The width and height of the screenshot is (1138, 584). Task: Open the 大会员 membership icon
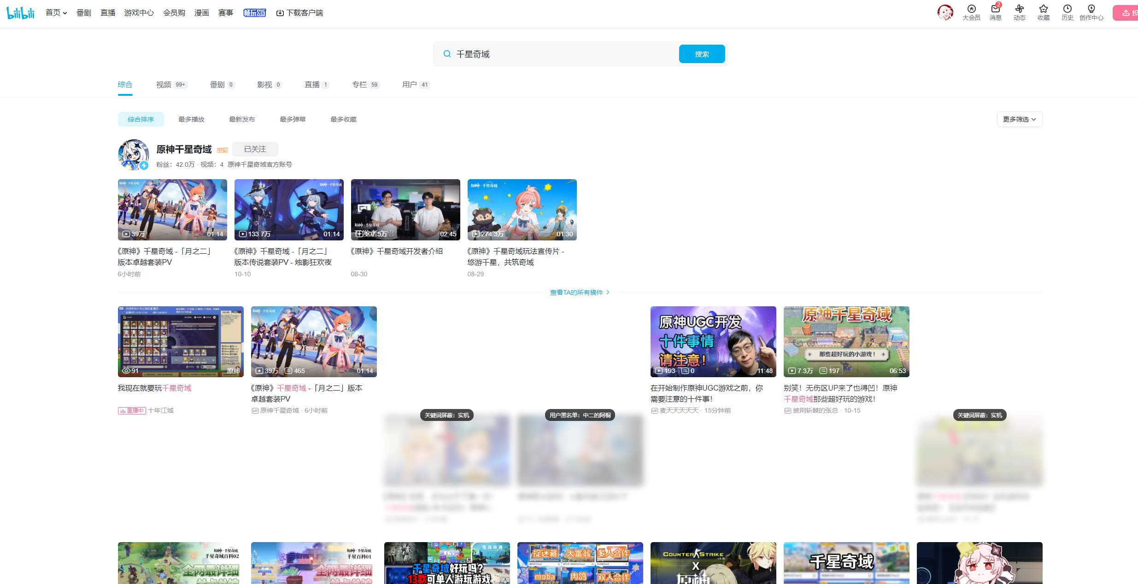tap(971, 9)
